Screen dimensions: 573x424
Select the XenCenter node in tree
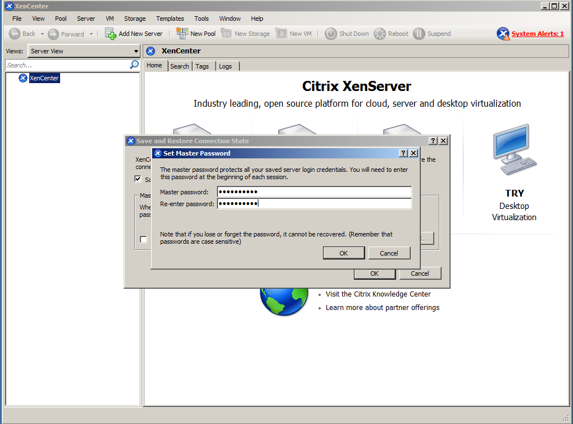tap(44, 78)
